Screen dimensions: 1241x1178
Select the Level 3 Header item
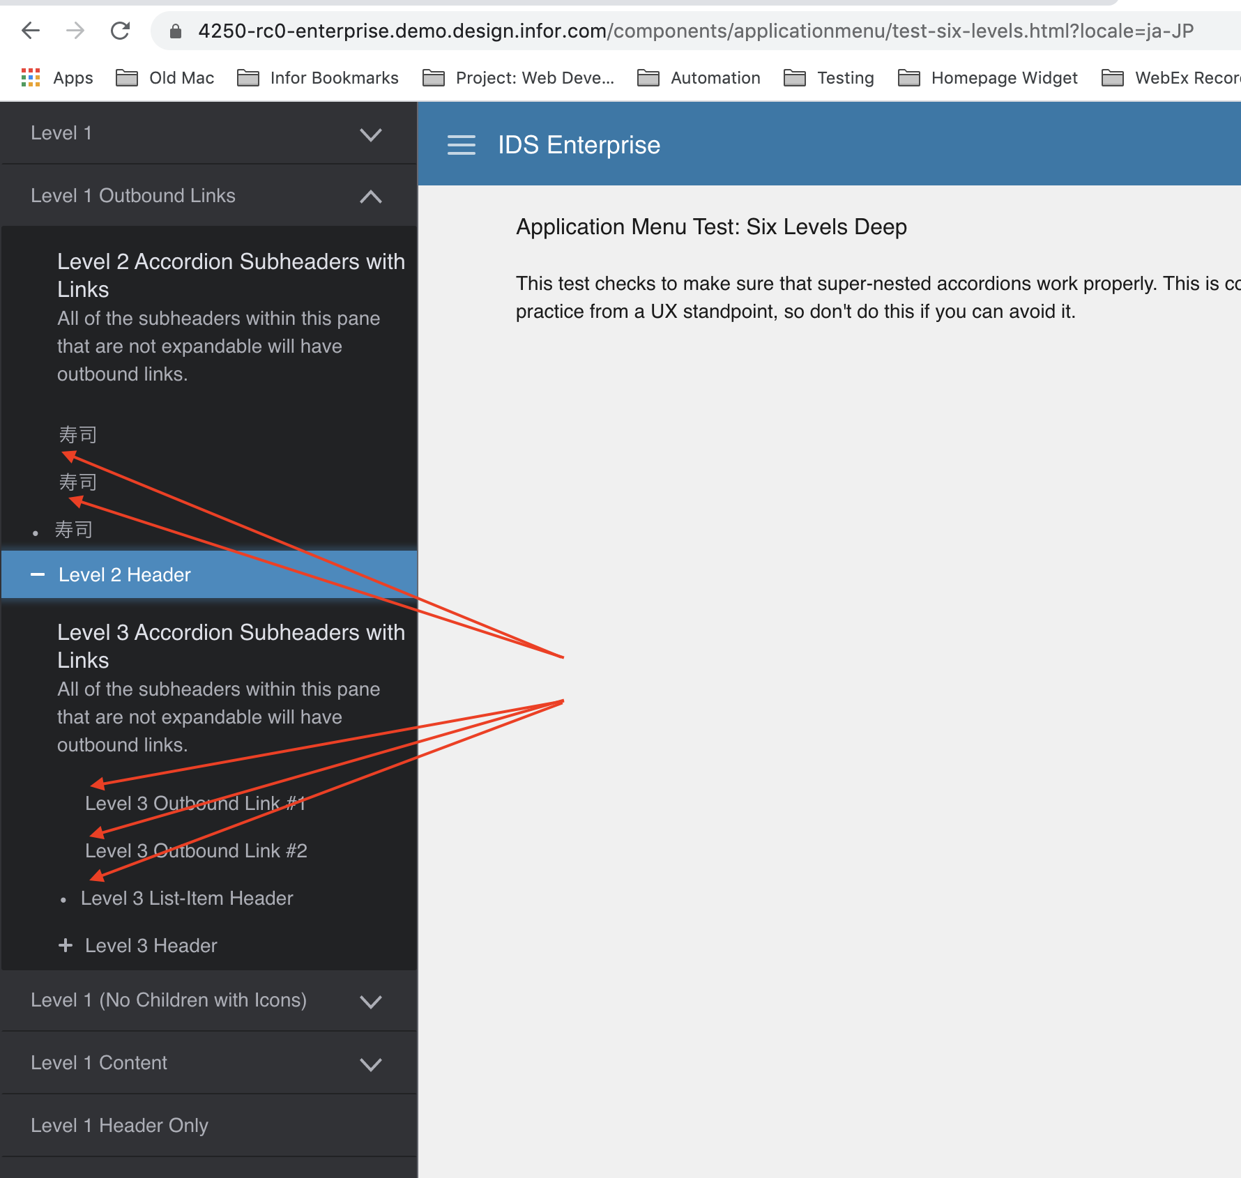[x=151, y=945]
